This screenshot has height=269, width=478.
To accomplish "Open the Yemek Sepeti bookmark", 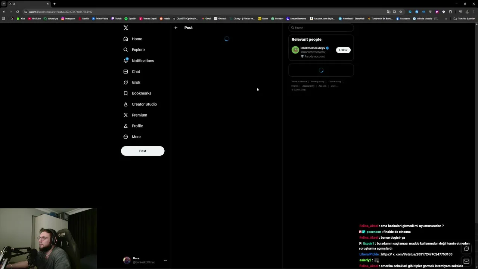I will pos(148,19).
